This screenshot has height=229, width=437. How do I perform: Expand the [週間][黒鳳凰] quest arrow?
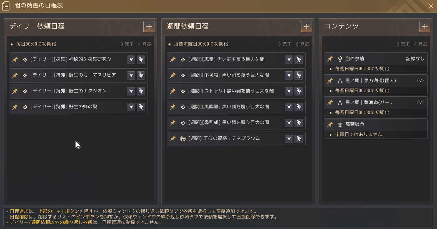click(x=289, y=107)
